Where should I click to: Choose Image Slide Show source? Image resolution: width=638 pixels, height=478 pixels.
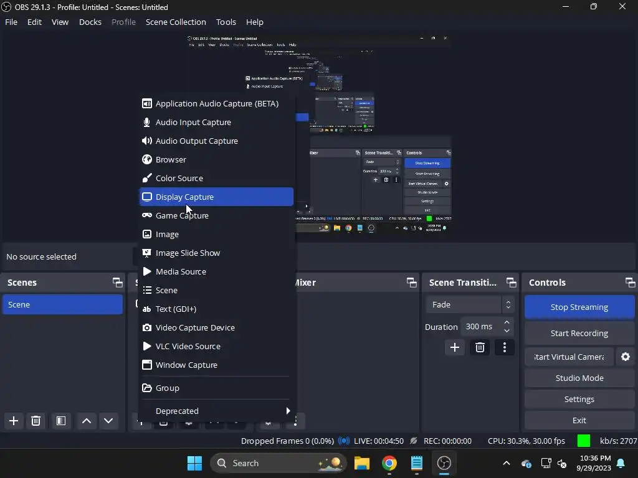216,253
